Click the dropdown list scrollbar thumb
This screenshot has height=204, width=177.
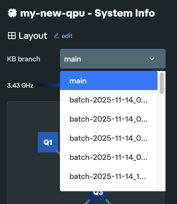162,83
